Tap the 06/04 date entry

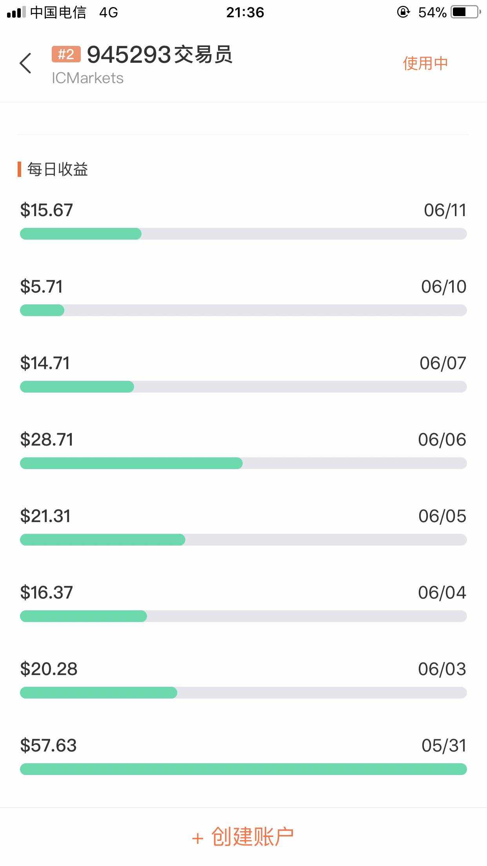[442, 593]
